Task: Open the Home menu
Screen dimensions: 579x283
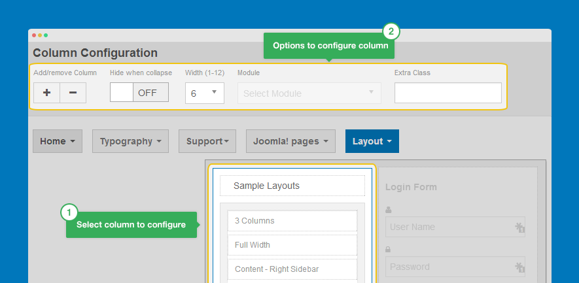Action: click(x=58, y=141)
